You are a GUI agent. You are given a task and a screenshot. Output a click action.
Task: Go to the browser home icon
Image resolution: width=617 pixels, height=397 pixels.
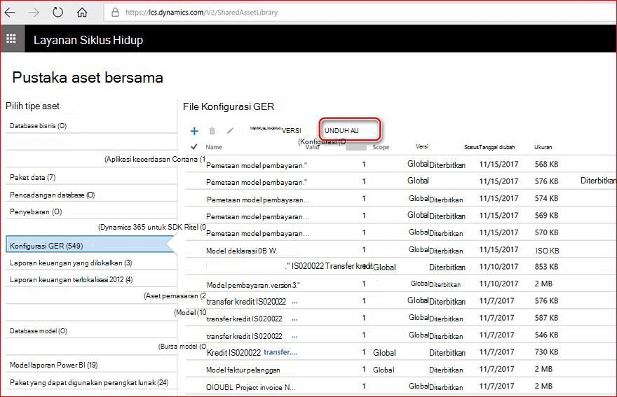(82, 12)
